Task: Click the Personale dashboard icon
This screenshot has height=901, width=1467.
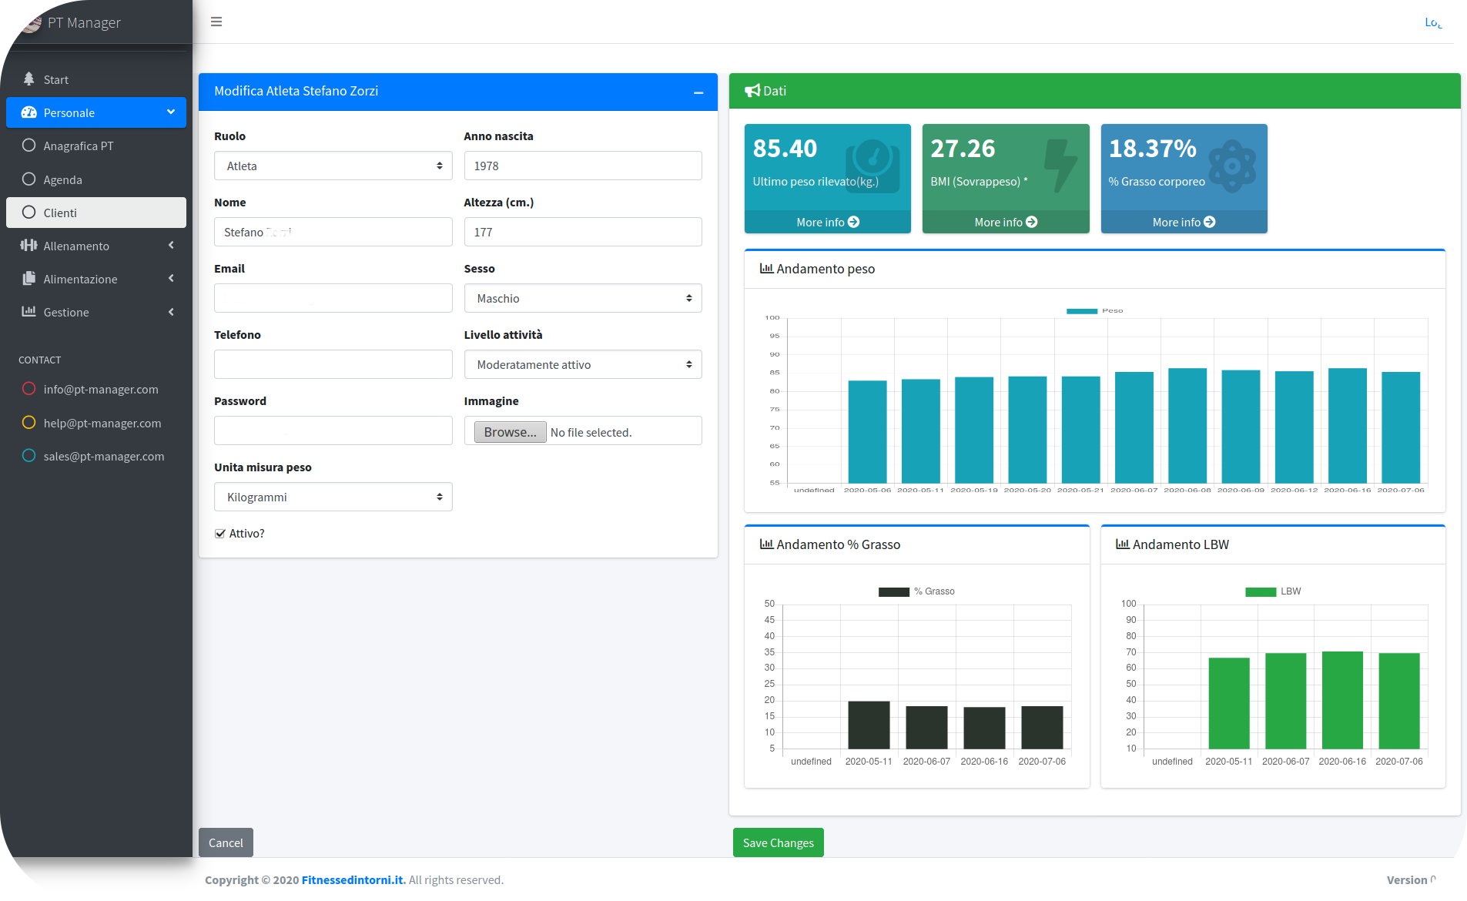Action: [x=29, y=112]
